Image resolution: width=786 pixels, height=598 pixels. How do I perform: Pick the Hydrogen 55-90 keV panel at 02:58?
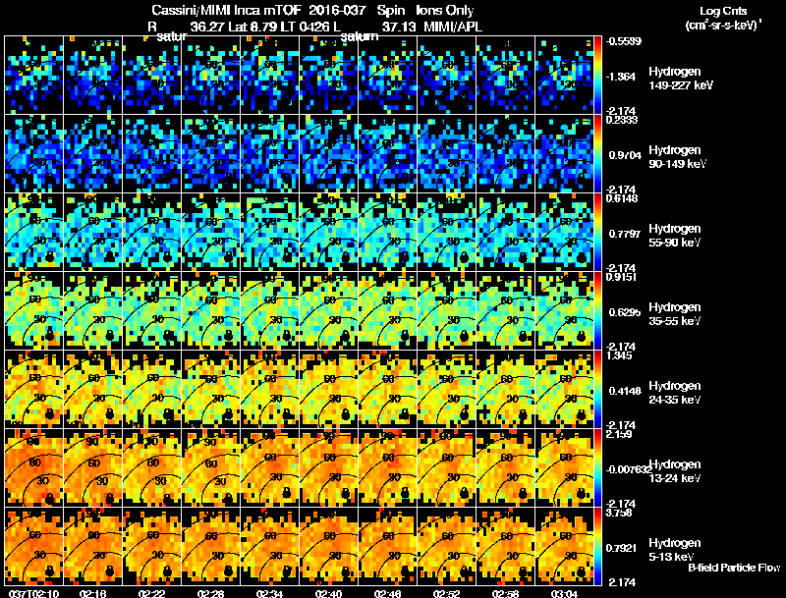click(x=505, y=233)
